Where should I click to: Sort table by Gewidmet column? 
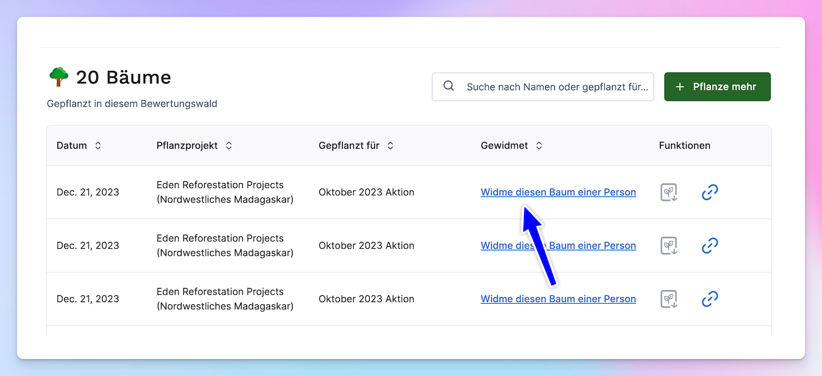[539, 146]
